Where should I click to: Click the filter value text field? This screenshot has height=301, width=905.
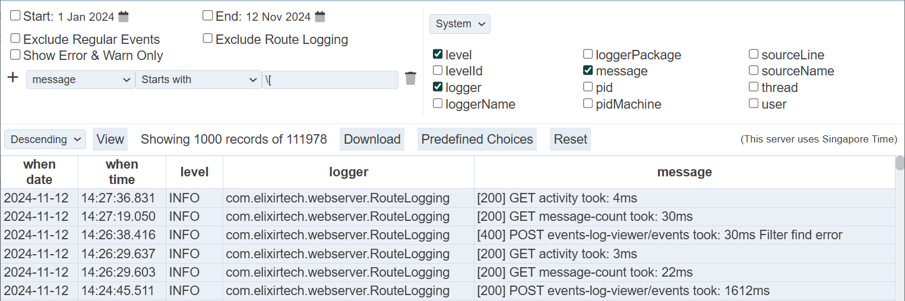pyautogui.click(x=330, y=80)
